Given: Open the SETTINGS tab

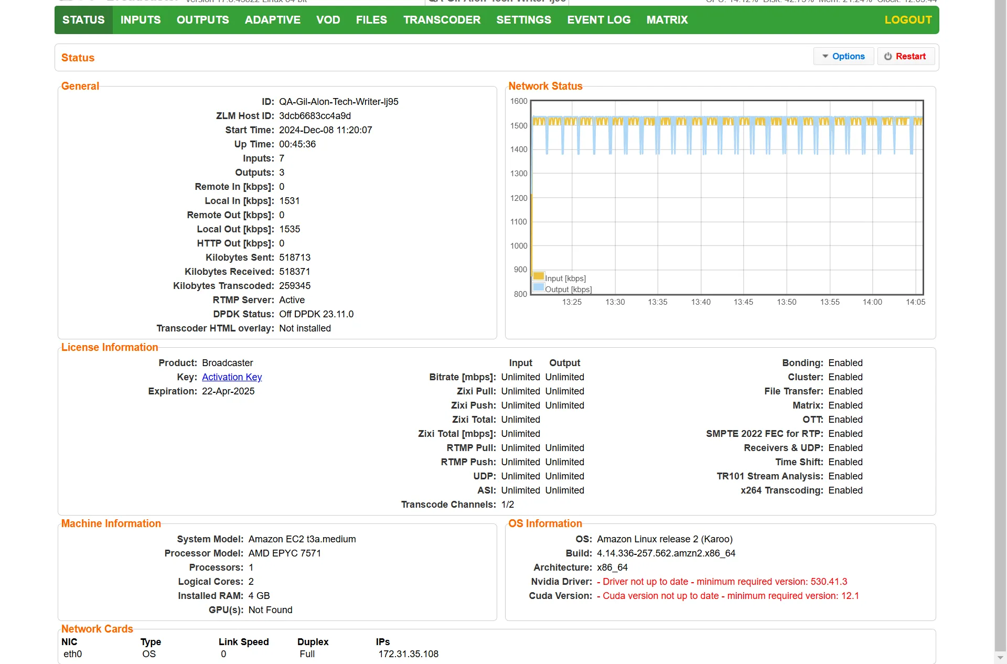Looking at the screenshot, I should tap(524, 20).
